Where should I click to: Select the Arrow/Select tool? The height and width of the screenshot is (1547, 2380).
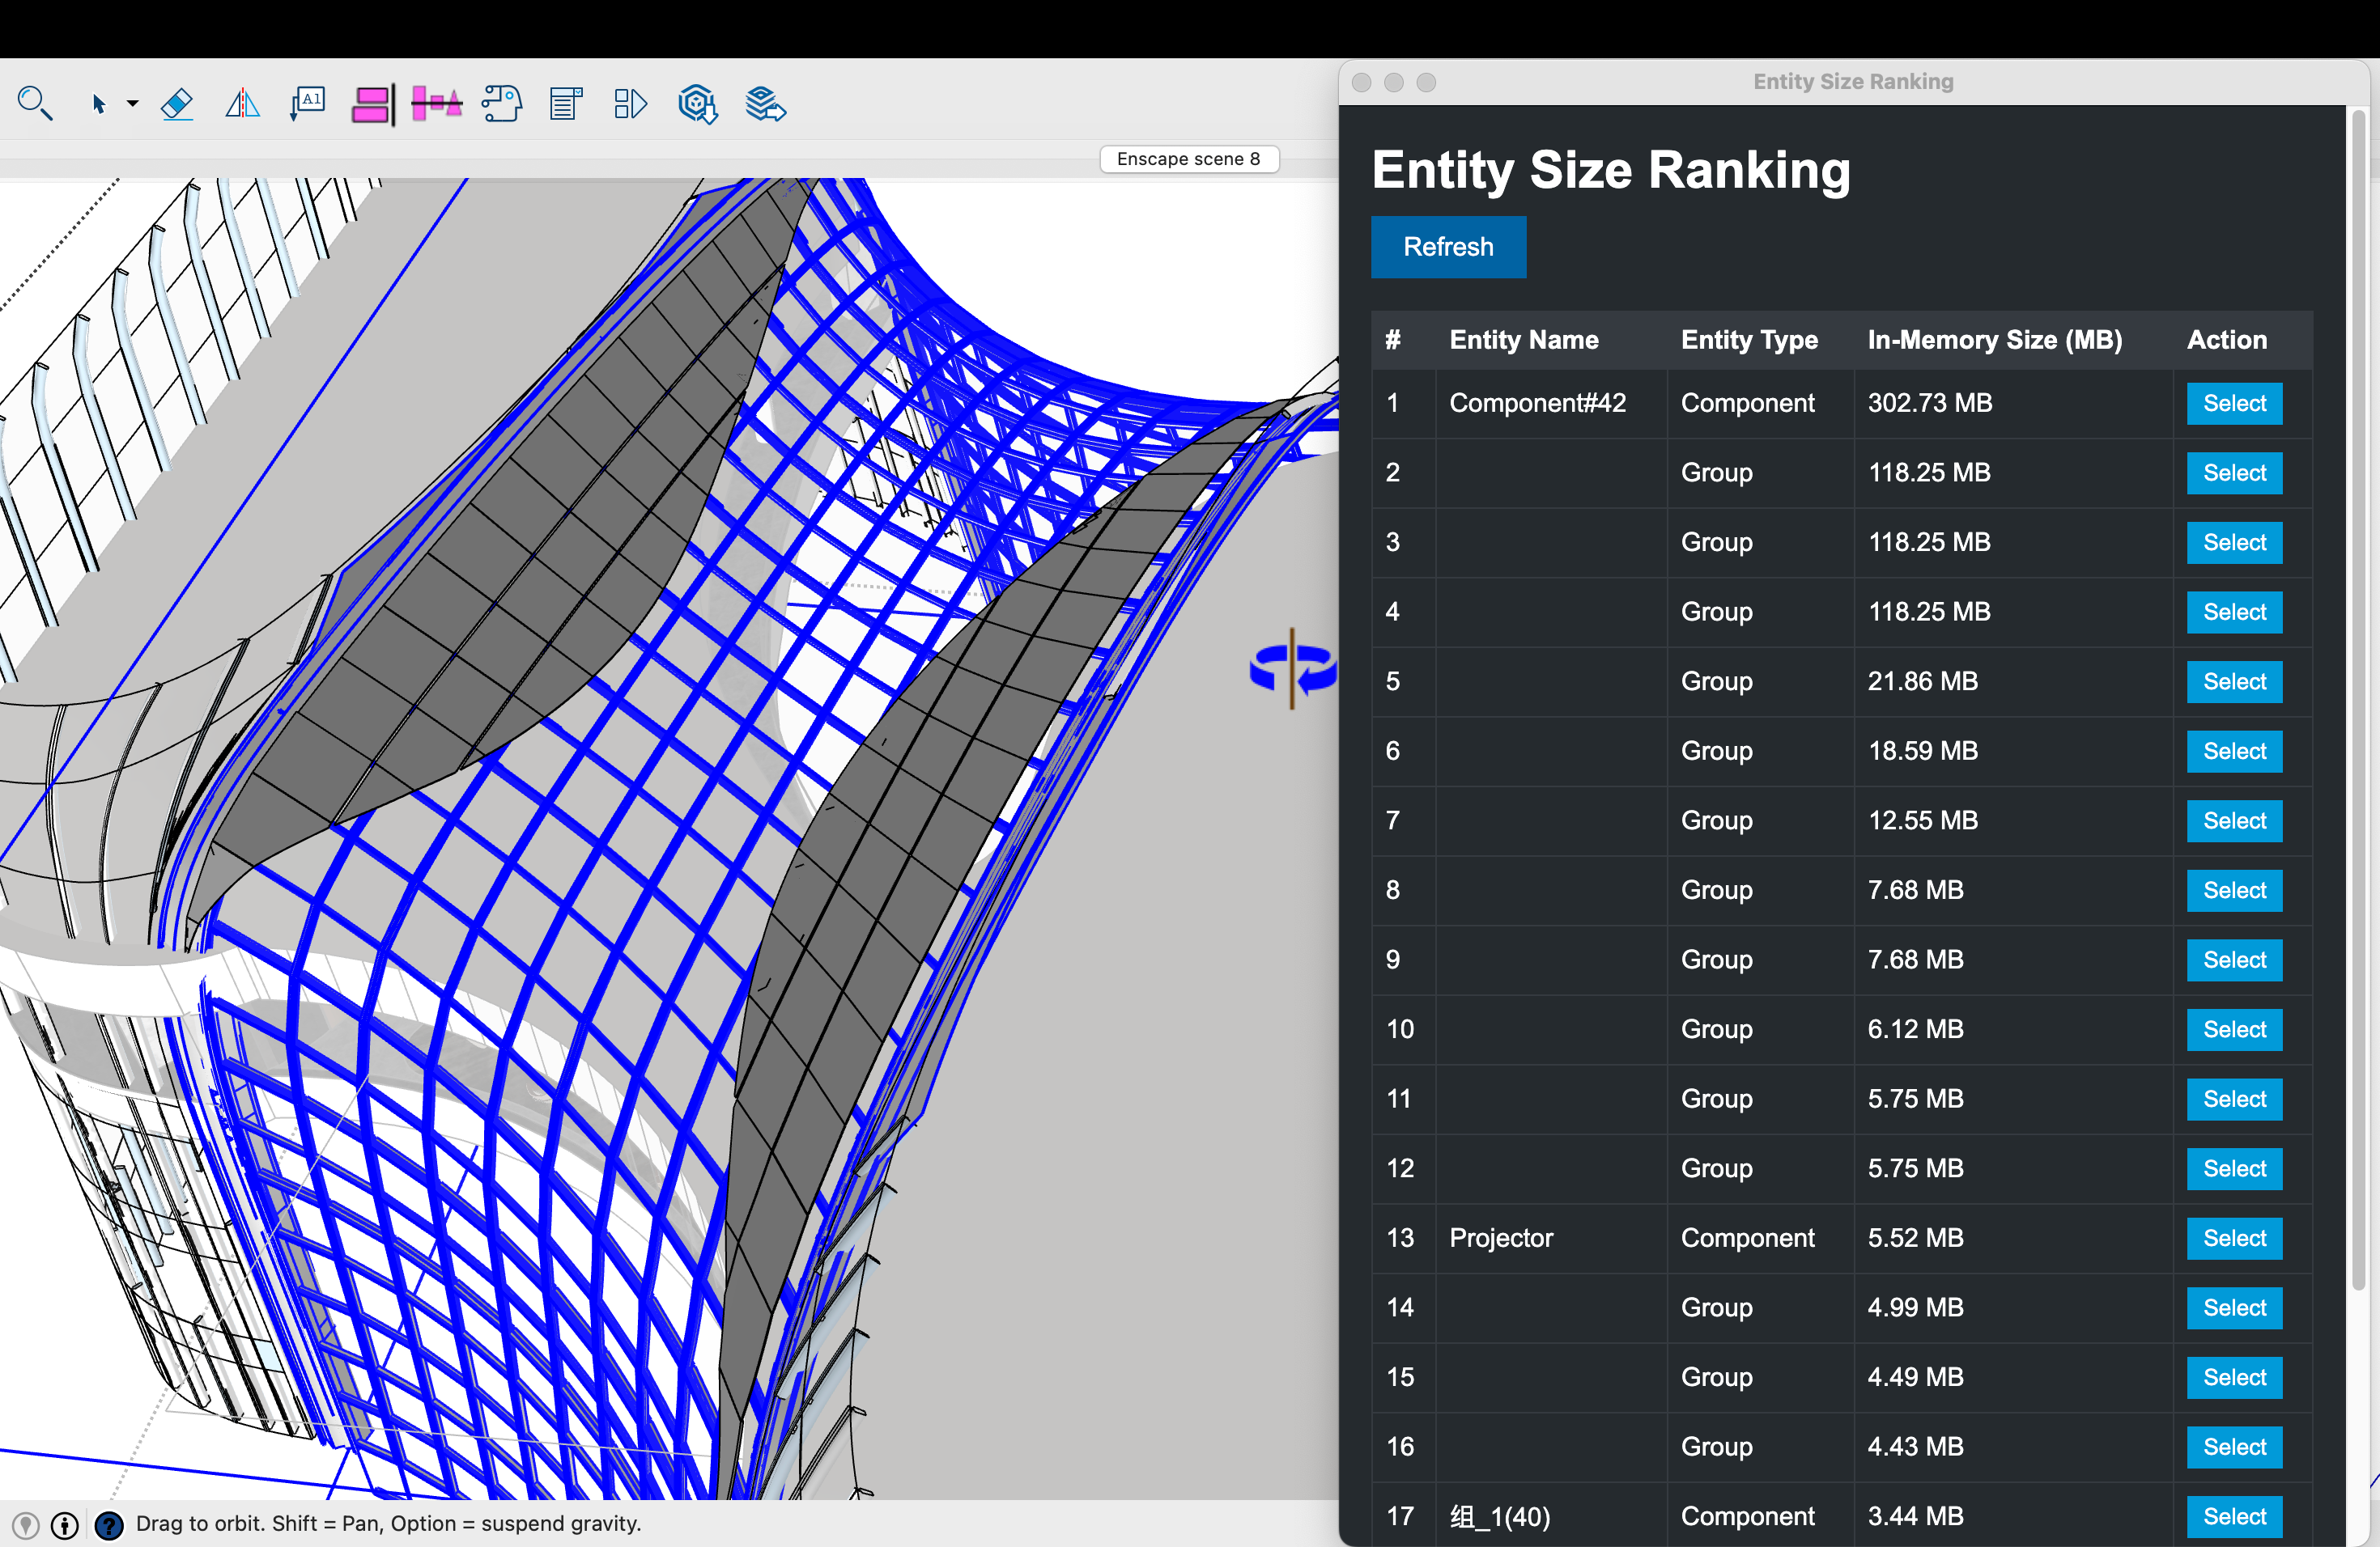(97, 106)
